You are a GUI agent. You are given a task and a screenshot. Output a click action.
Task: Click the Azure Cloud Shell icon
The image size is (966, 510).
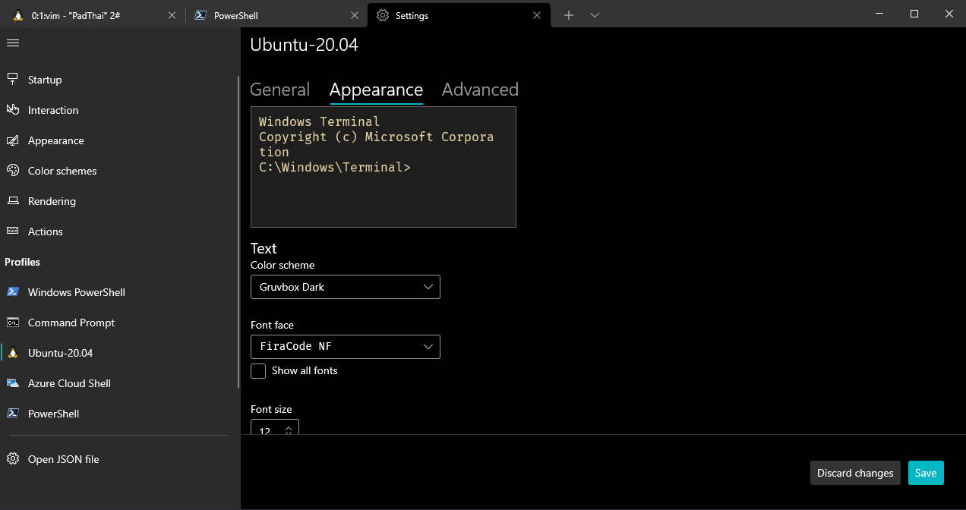[x=13, y=383]
